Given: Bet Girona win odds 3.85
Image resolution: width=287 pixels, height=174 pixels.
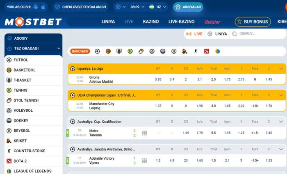Looking at the screenshot, I should point(158,79).
